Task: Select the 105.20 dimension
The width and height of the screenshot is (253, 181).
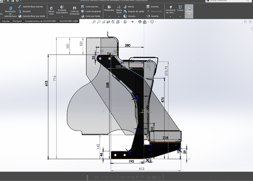Action: 120,66
